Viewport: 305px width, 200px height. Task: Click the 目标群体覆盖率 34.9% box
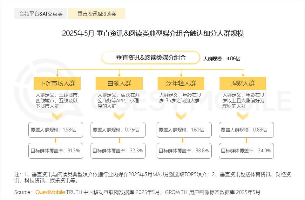click(x=247, y=151)
